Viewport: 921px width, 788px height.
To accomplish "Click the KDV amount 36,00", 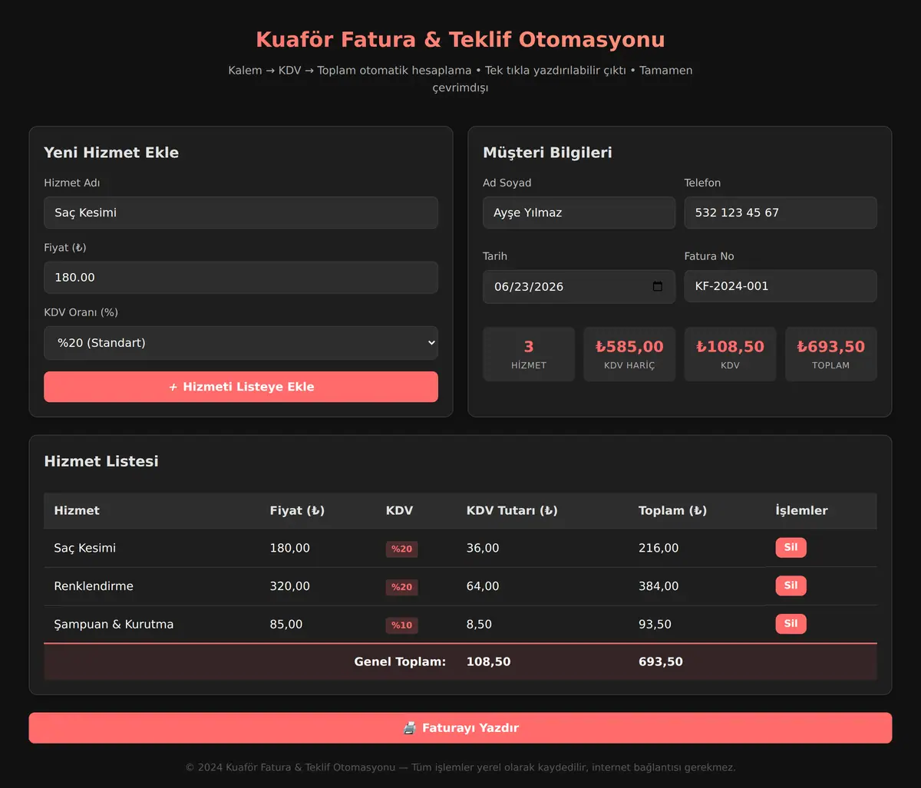I will point(483,548).
